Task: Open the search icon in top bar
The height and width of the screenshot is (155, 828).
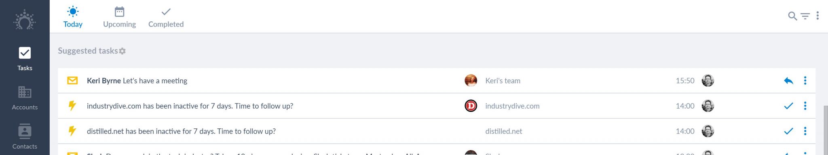Action: (792, 16)
